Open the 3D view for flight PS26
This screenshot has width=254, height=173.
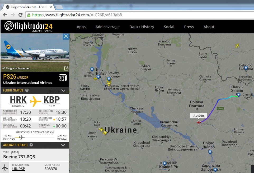pos(63,78)
